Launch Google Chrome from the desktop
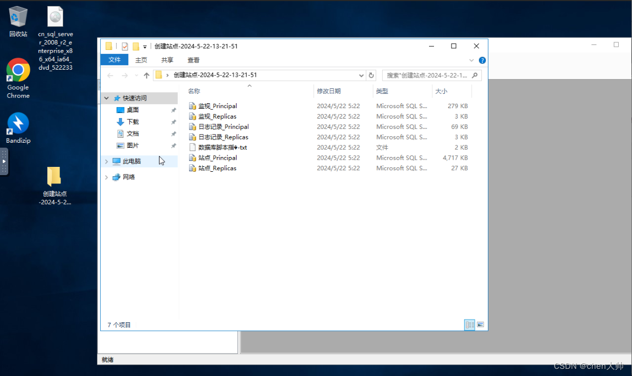Image resolution: width=632 pixels, height=376 pixels. 18,78
